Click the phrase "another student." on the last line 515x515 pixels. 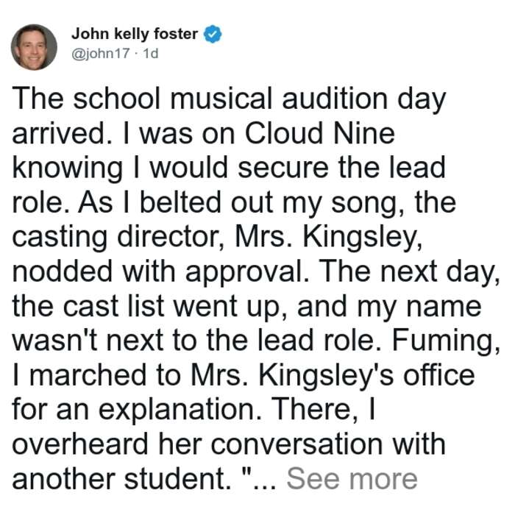pyautogui.click(x=121, y=479)
